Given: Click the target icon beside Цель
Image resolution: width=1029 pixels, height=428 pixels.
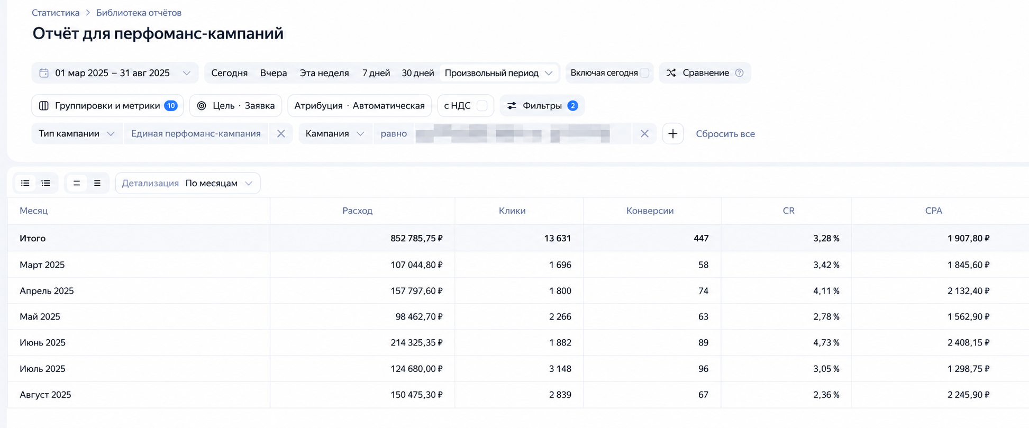Looking at the screenshot, I should click(x=202, y=106).
